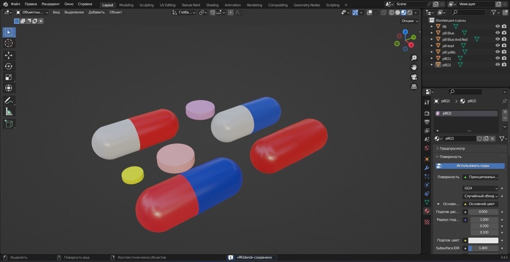Toggle the Snap magnet button
Image resolution: width=510 pixels, height=262 pixels.
[x=213, y=12]
